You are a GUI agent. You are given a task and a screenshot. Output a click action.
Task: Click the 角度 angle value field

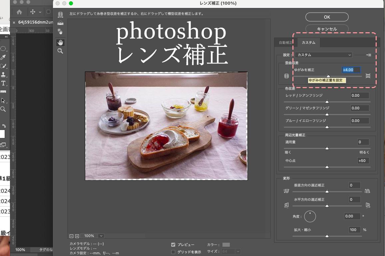[352, 216]
